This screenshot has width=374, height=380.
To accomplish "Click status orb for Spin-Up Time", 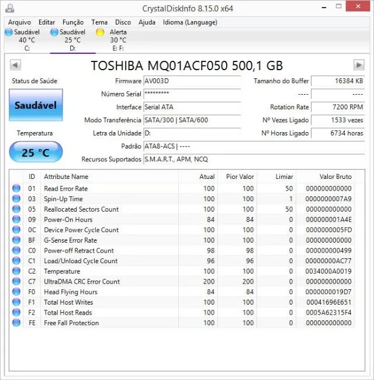I will point(16,199).
